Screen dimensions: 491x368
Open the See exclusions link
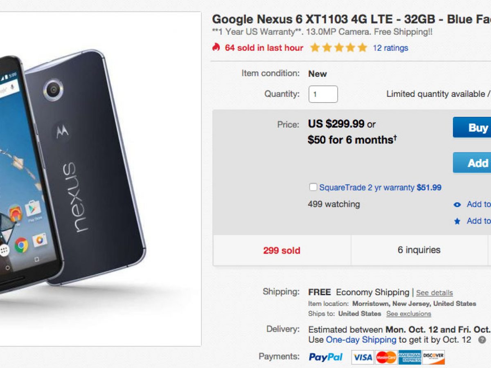409,314
